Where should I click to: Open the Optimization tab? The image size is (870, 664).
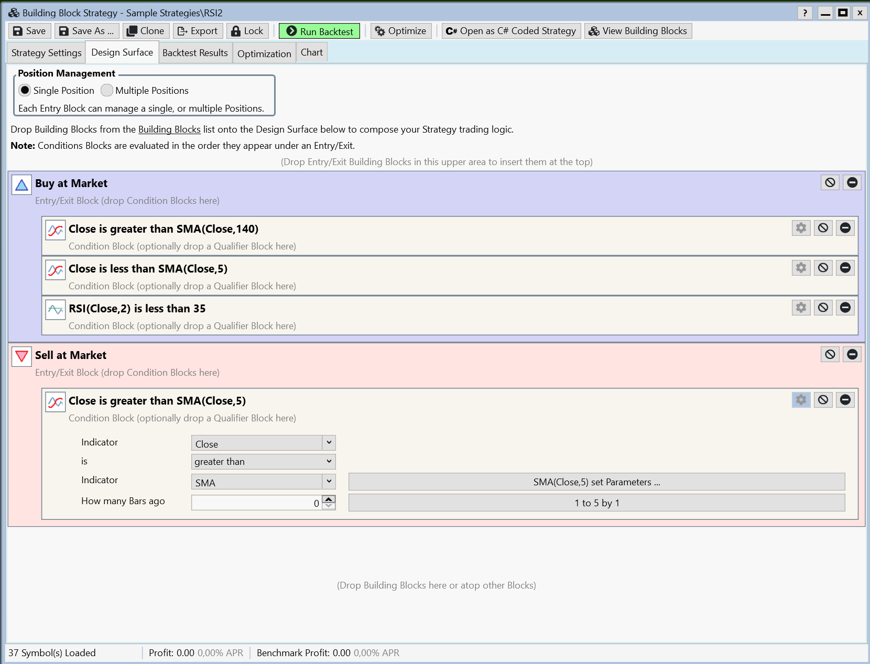click(x=264, y=53)
